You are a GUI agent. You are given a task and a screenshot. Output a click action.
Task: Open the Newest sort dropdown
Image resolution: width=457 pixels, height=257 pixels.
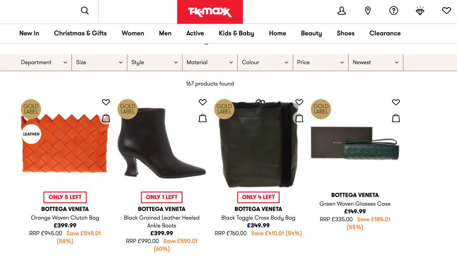tap(375, 62)
